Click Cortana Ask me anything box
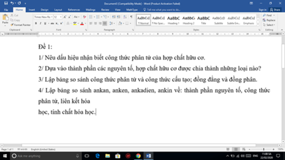The height and width of the screenshot is (160, 285). pos(45,156)
